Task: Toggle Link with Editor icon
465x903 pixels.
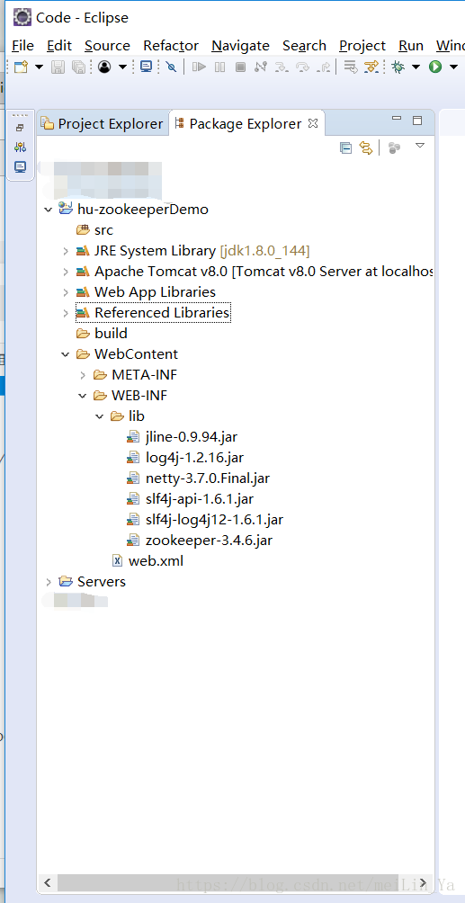Action: (366, 148)
